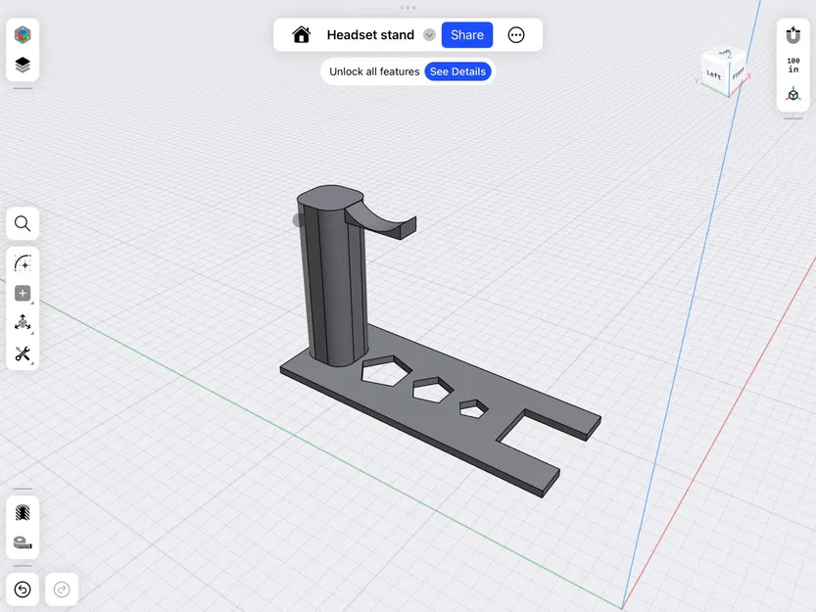This screenshot has width=816, height=612.
Task: Redo the last undone action
Action: 62,589
